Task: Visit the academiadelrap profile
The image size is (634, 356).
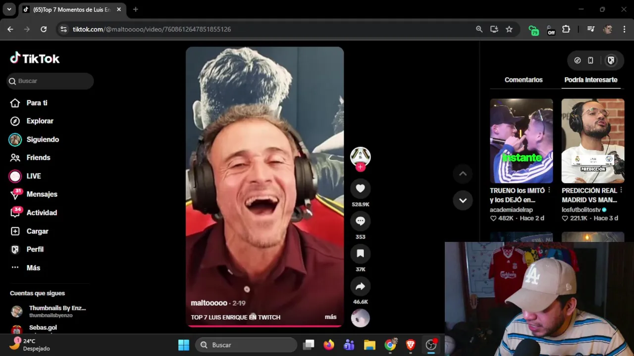Action: coord(511,210)
